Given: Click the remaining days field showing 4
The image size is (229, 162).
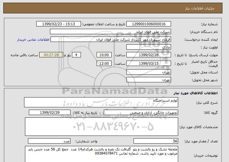Looking at the screenshot, I should (76, 55).
